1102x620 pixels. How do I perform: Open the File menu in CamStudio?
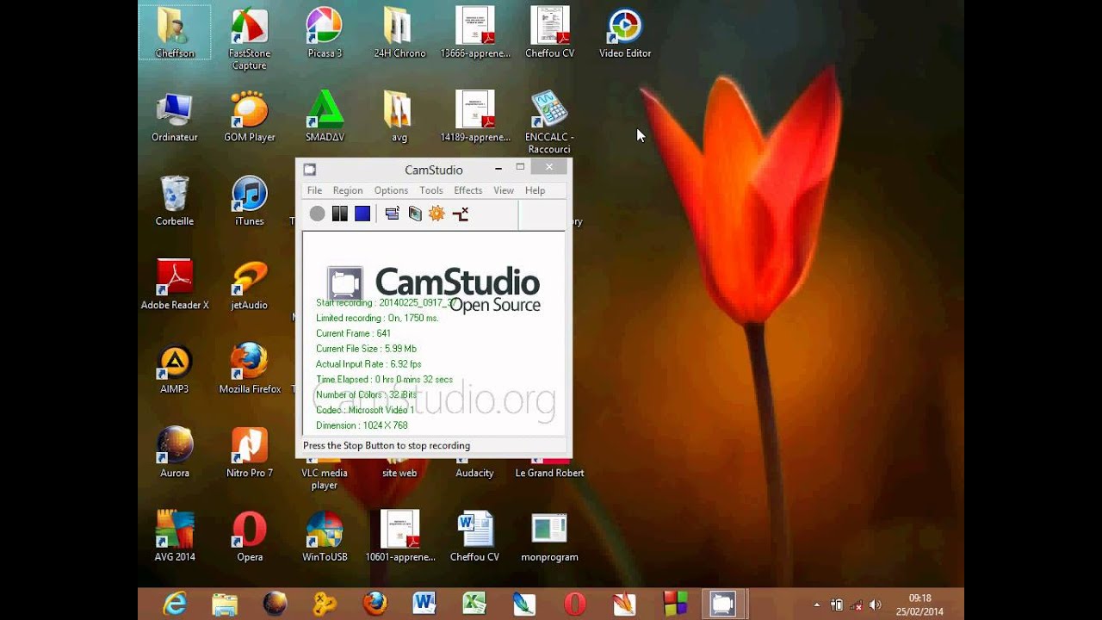314,190
